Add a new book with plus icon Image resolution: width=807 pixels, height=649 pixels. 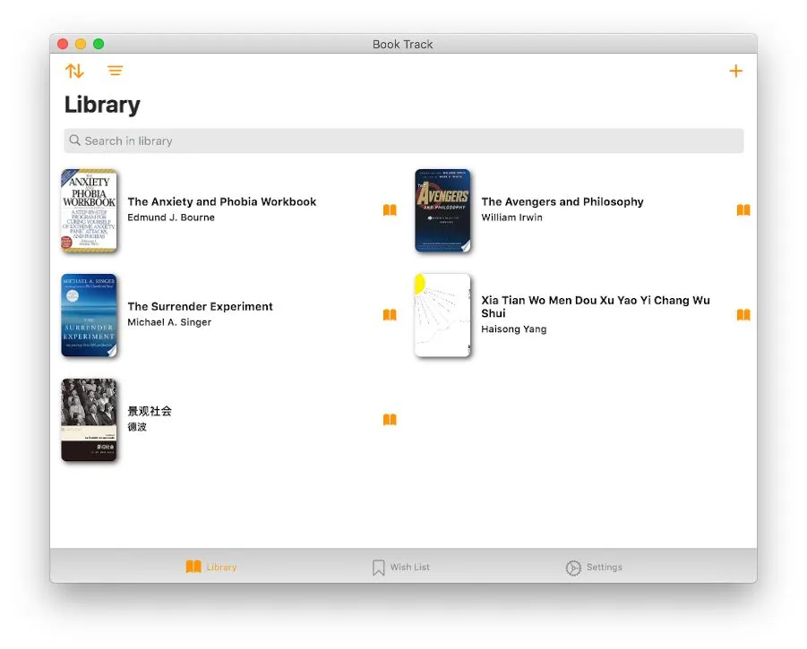pyautogui.click(x=736, y=71)
